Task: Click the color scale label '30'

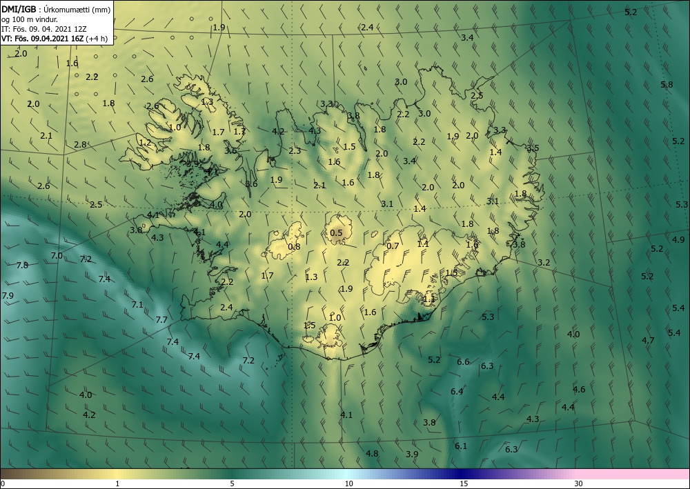Action: coord(579,483)
